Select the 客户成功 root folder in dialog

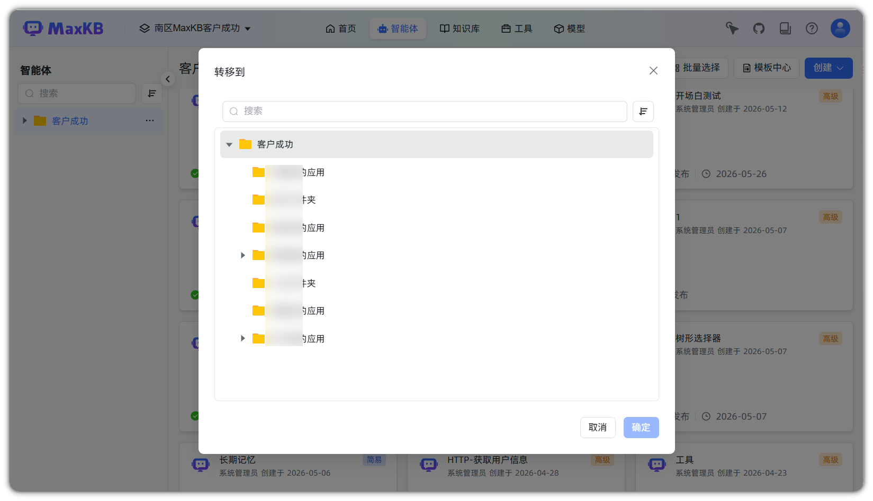click(437, 144)
